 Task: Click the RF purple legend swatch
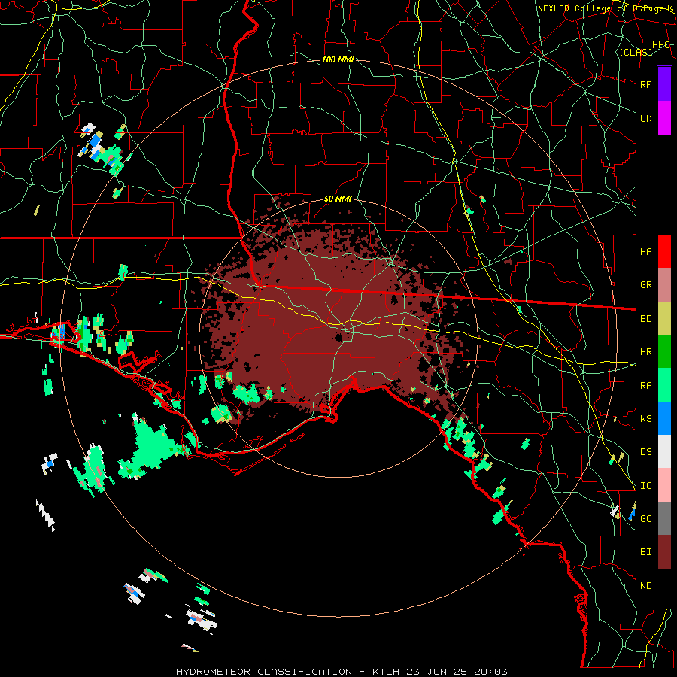coord(664,84)
